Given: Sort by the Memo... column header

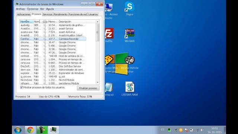Looking at the screenshot, I should coord(53,22).
